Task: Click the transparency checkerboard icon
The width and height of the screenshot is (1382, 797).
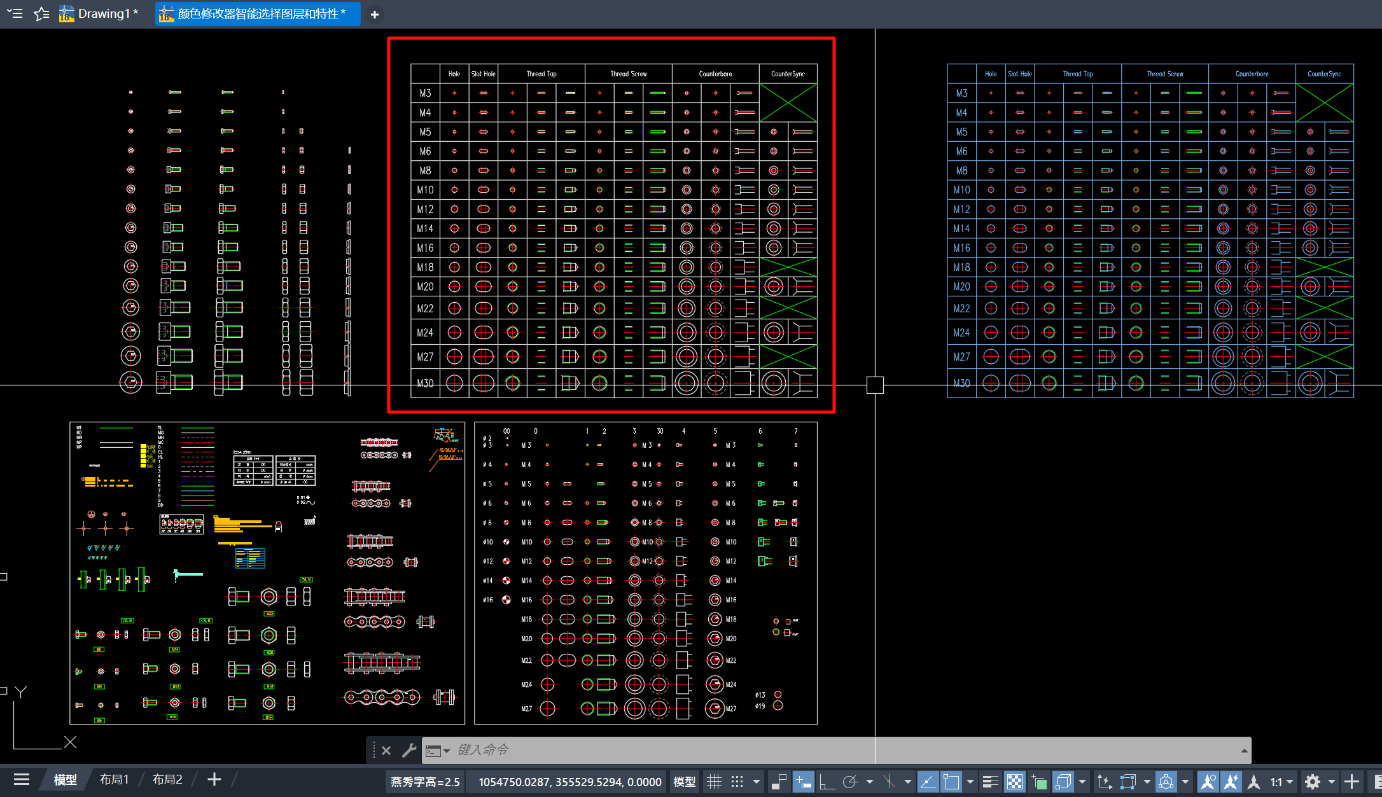Action: tap(1015, 782)
